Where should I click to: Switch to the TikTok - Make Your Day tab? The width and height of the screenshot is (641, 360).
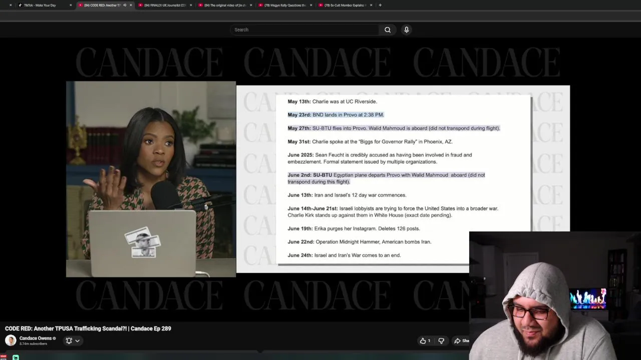45,5
